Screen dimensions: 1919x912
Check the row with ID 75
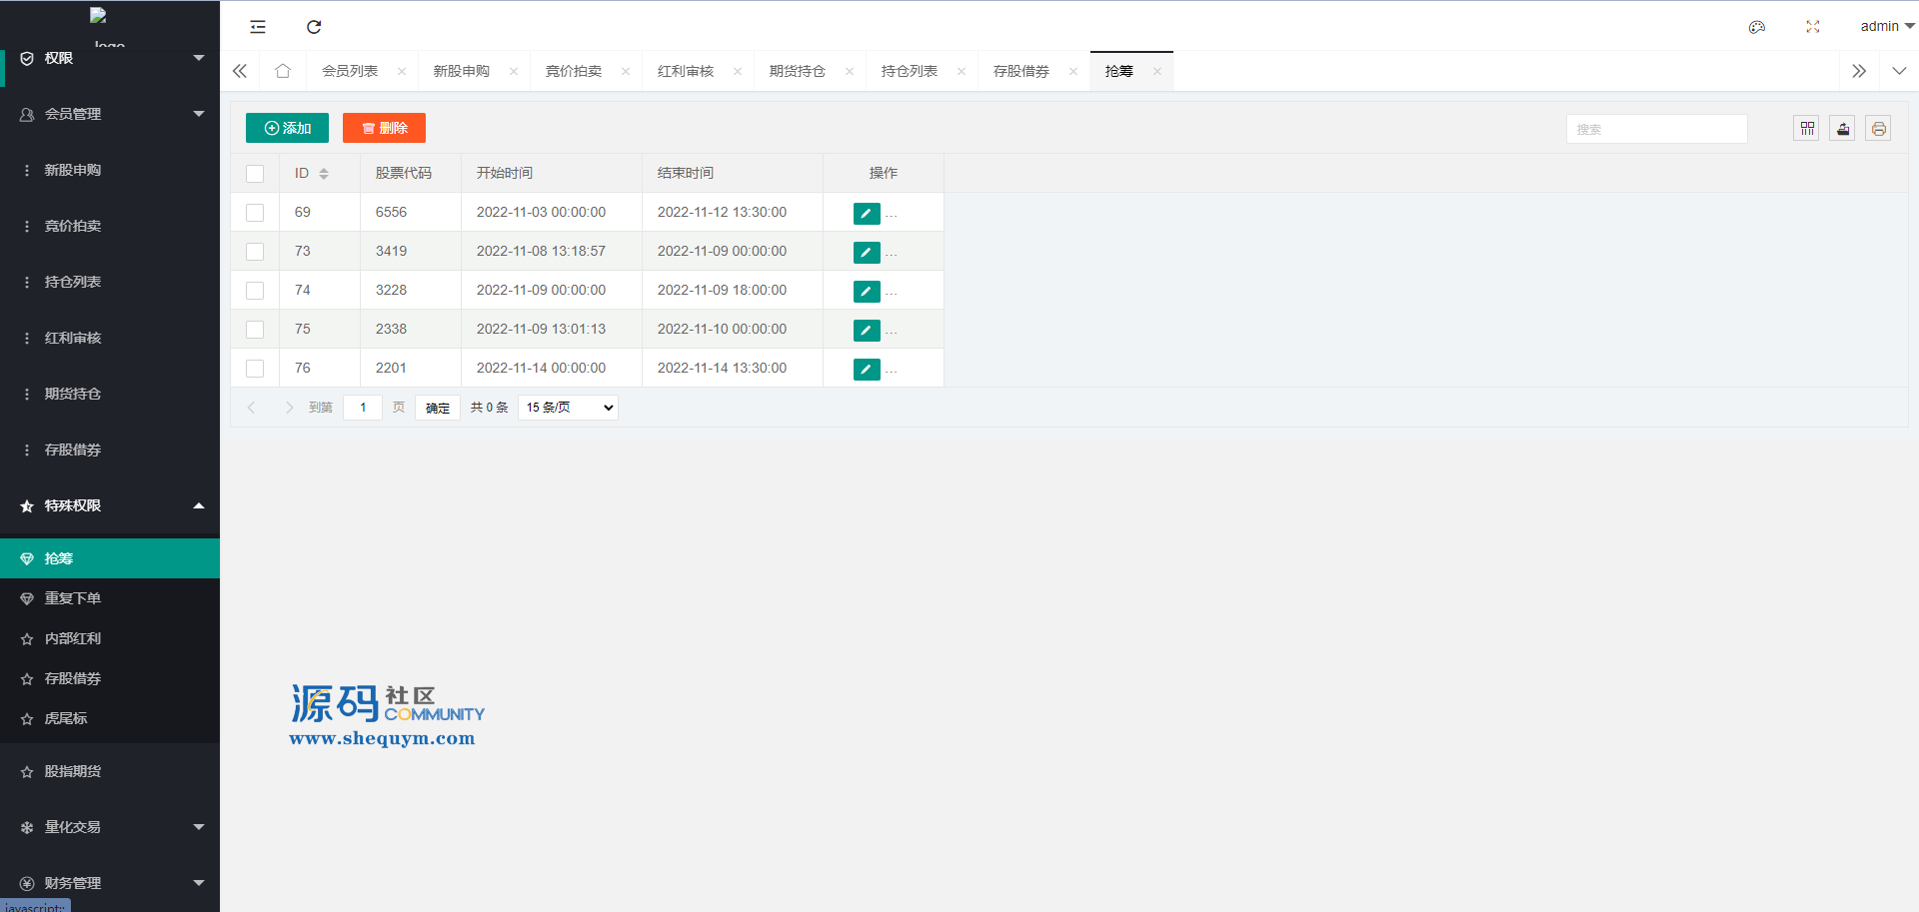(x=255, y=330)
